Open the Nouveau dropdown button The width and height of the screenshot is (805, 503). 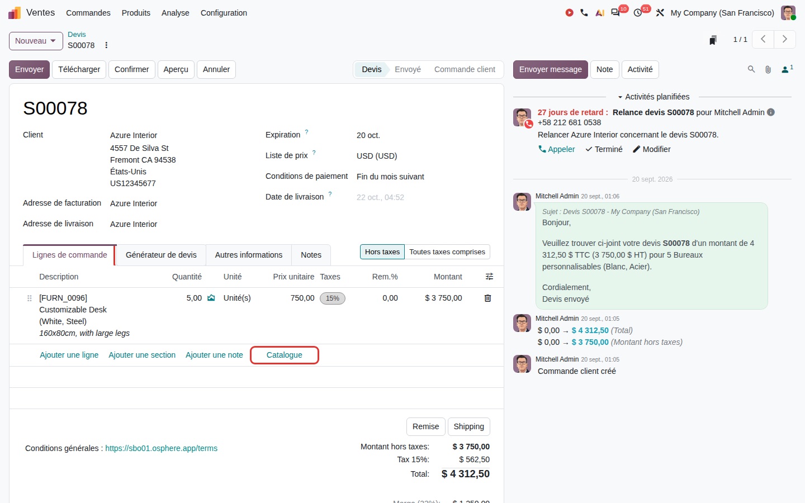(x=36, y=41)
